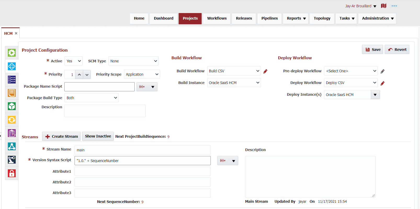Open the green package cube sidebar icon

click(x=12, y=106)
